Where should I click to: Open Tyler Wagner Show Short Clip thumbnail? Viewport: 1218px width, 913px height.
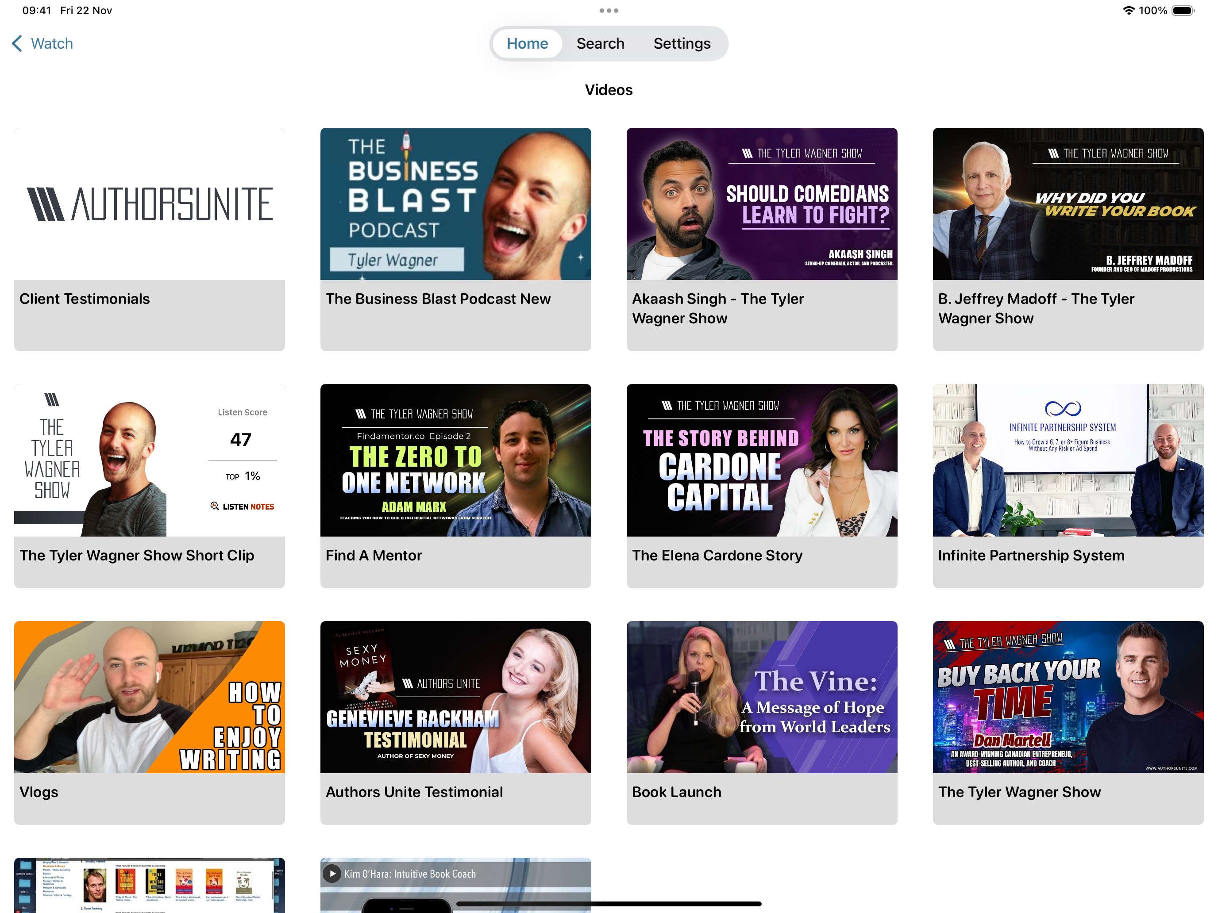pos(149,460)
